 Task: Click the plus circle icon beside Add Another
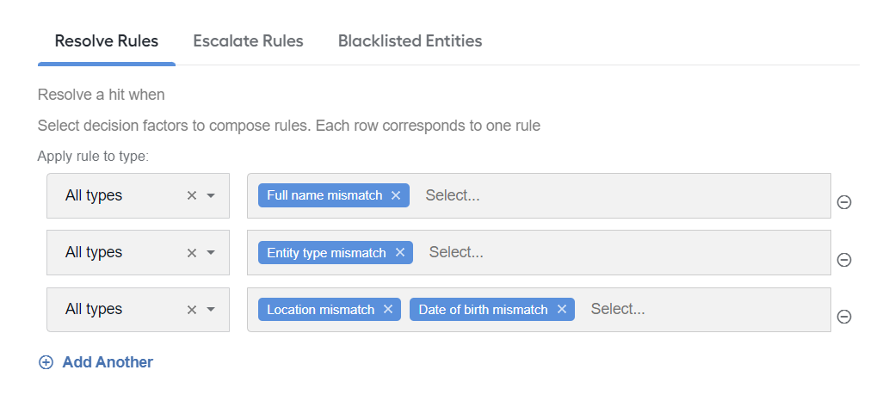click(46, 362)
